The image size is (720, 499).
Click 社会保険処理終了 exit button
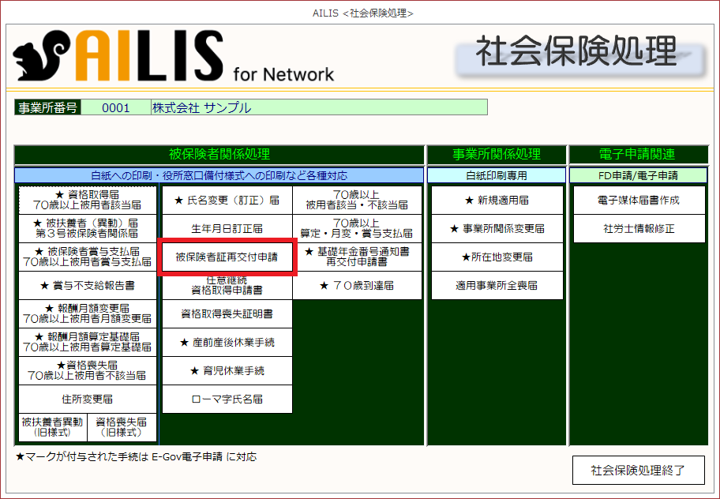click(x=638, y=471)
